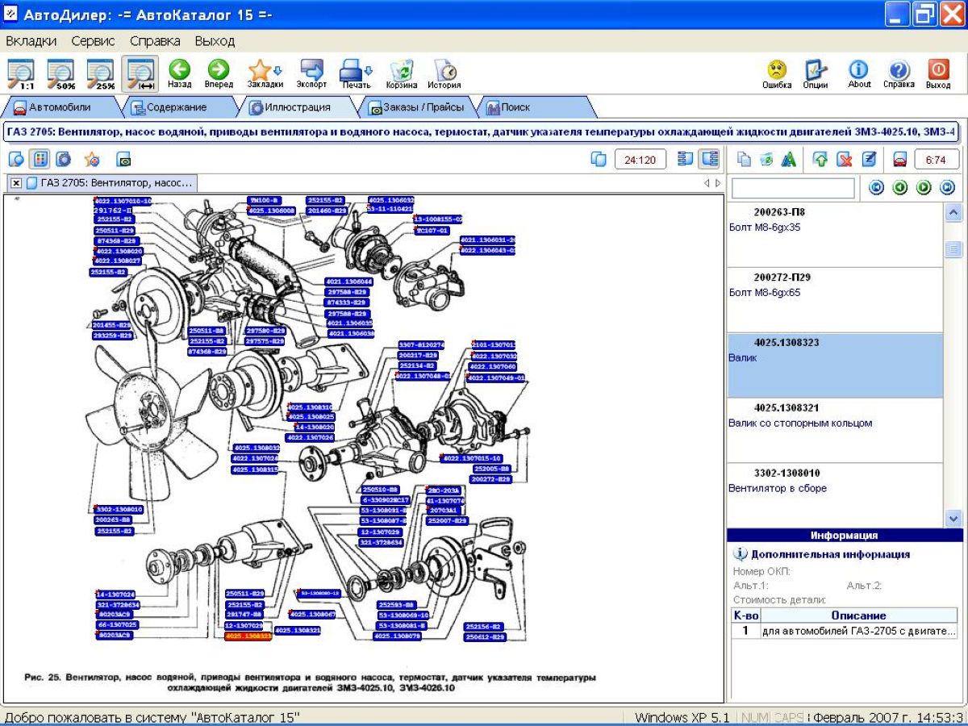Click the red Выход toolbar button
The width and height of the screenshot is (968, 726).
(x=938, y=73)
